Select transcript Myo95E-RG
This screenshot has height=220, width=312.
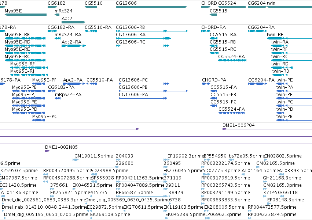tap(18, 57)
